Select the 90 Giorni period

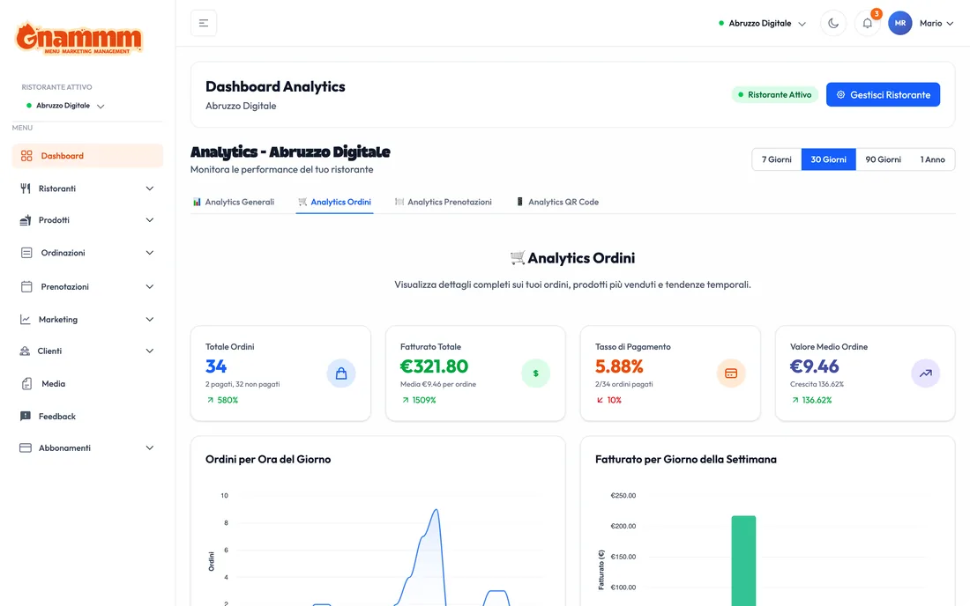click(x=883, y=159)
